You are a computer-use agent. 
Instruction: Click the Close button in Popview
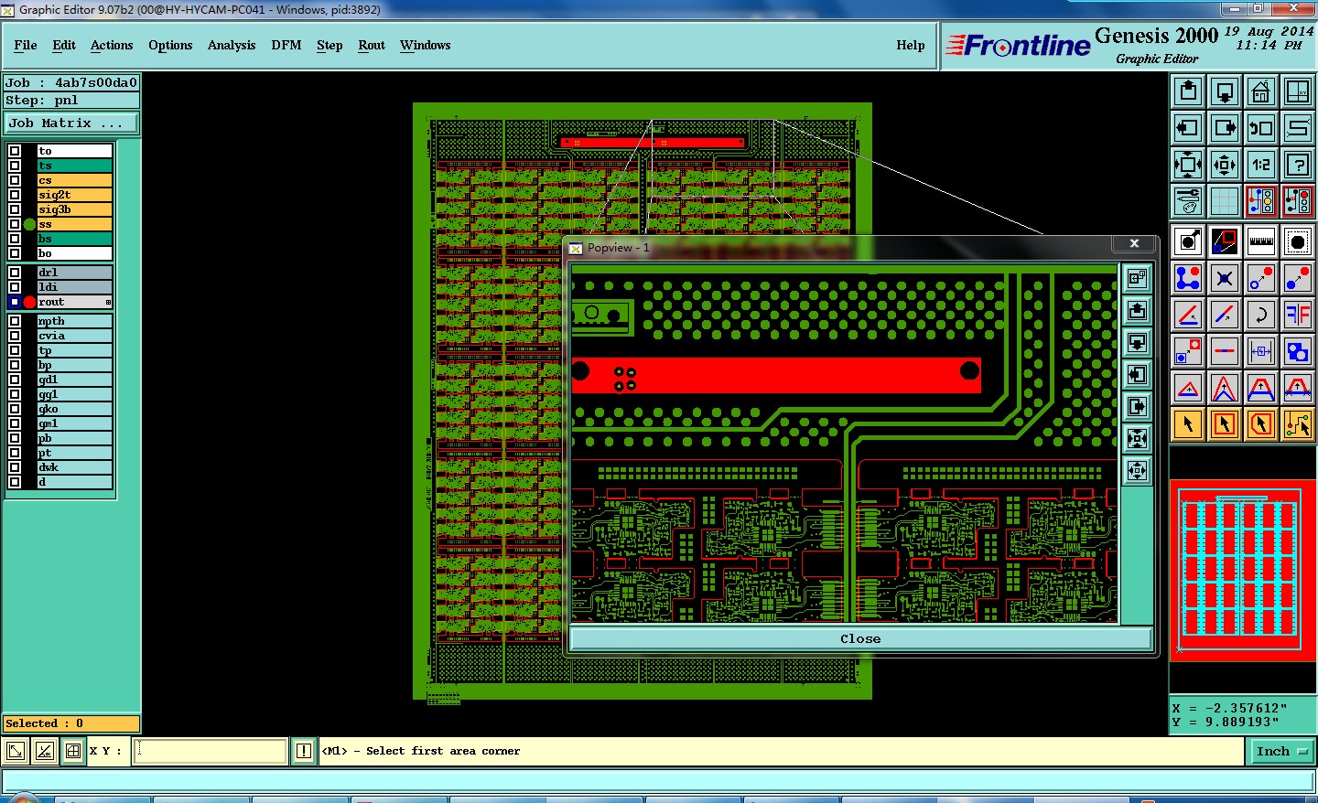click(860, 638)
